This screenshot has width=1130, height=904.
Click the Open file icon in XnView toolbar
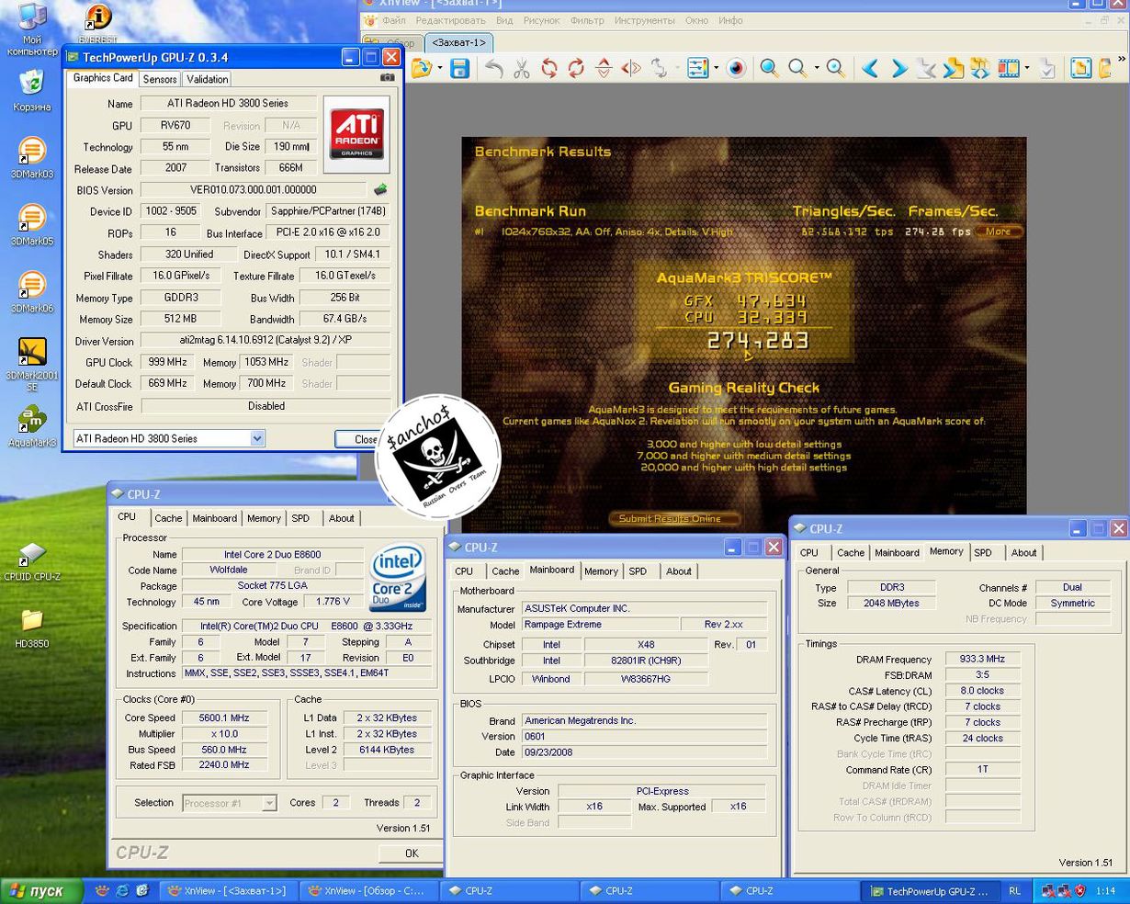pyautogui.click(x=422, y=68)
